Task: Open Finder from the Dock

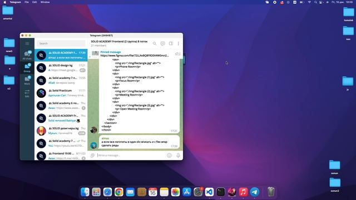Action: [x=85, y=192]
